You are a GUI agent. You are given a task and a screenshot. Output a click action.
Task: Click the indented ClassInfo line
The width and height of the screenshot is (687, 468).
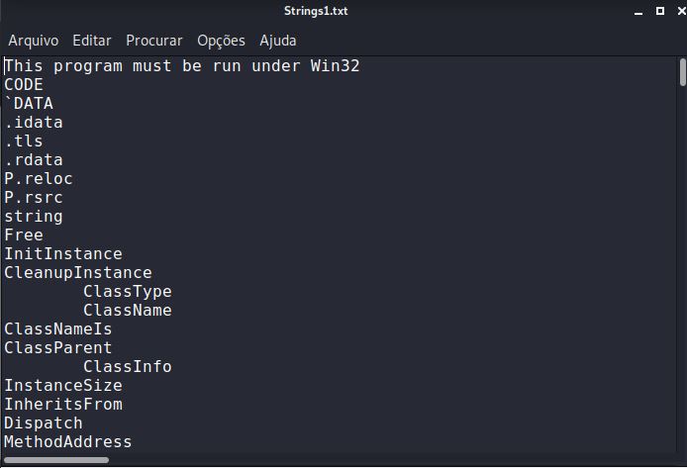[x=127, y=367]
